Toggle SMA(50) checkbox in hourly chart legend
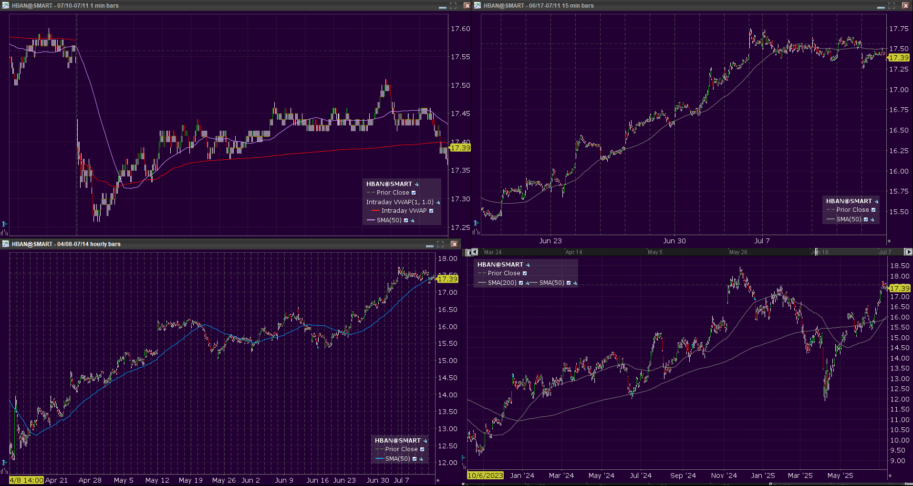Image resolution: width=913 pixels, height=486 pixels. [415, 459]
